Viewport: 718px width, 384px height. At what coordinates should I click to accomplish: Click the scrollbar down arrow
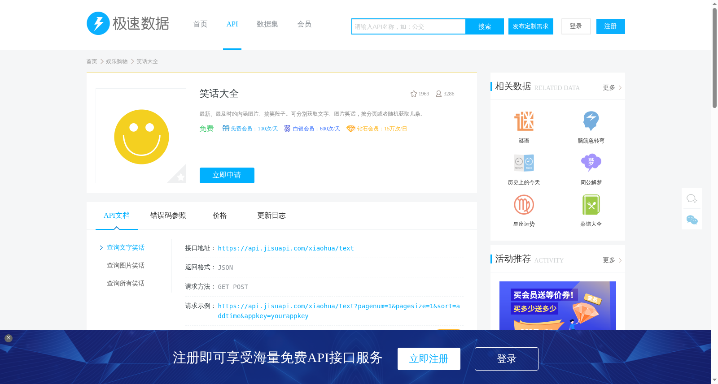tap(714, 380)
